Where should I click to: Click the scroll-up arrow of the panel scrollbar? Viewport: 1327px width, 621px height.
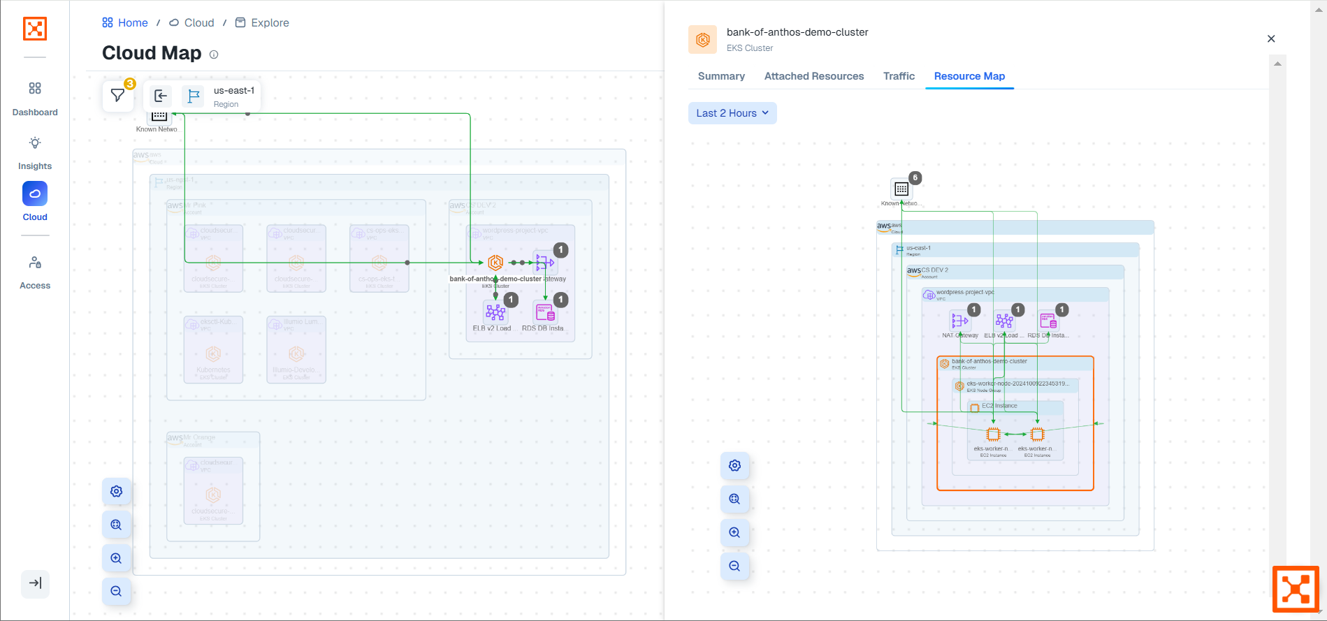(x=1277, y=64)
